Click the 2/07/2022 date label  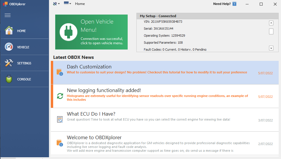[266, 144]
